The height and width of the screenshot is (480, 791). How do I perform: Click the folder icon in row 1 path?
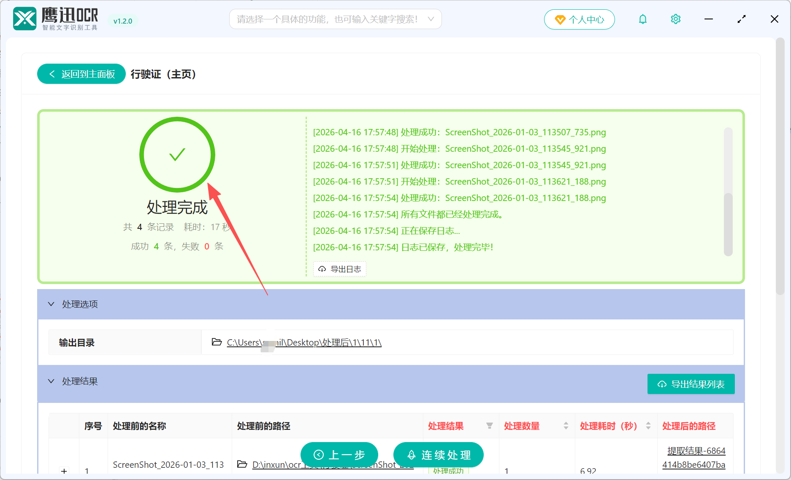tap(242, 464)
